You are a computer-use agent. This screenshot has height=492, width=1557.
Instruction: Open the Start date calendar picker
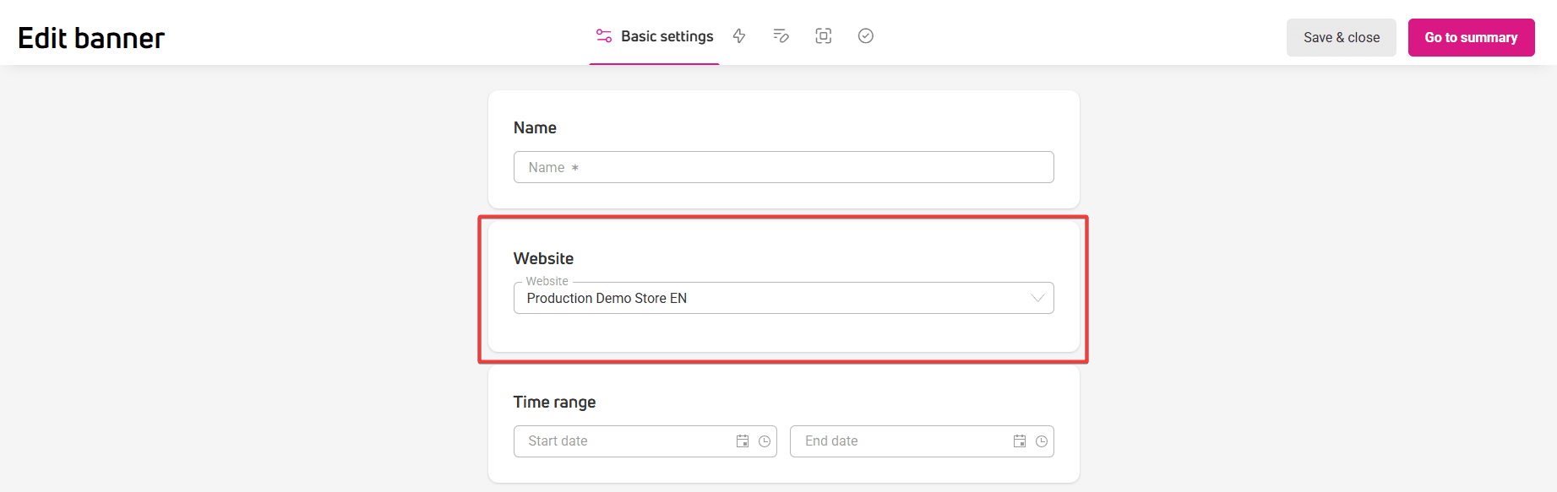(x=743, y=441)
